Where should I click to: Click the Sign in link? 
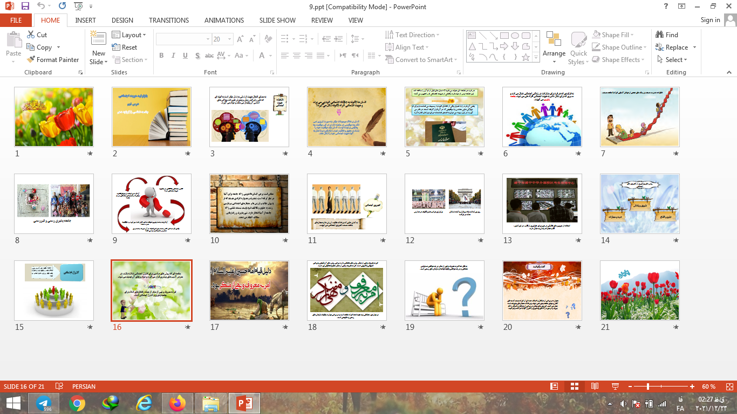coord(710,20)
